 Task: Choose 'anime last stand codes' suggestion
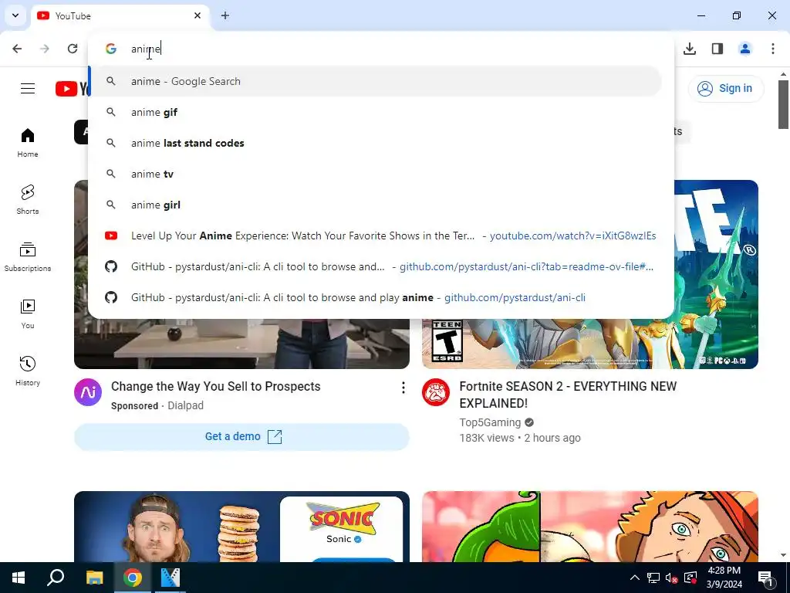point(375,143)
